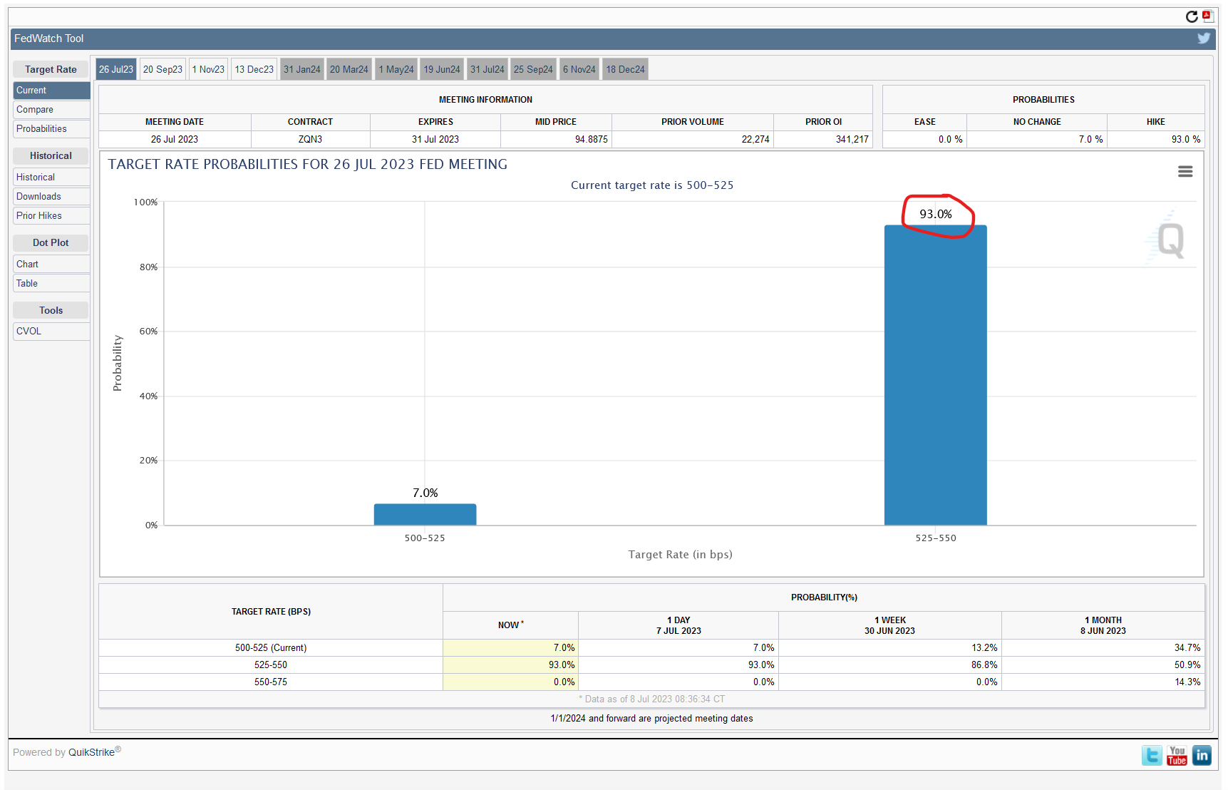
Task: Open the CVOL tool
Action: click(x=29, y=332)
